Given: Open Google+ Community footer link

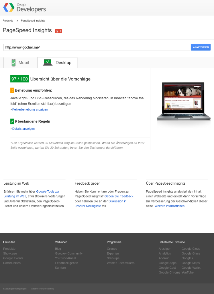Looking at the screenshot, I should pos(69,254).
